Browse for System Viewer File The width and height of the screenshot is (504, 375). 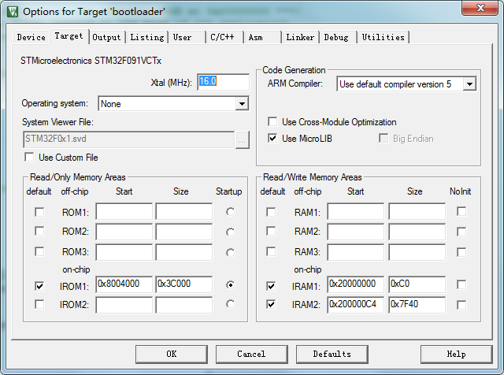coord(242,140)
